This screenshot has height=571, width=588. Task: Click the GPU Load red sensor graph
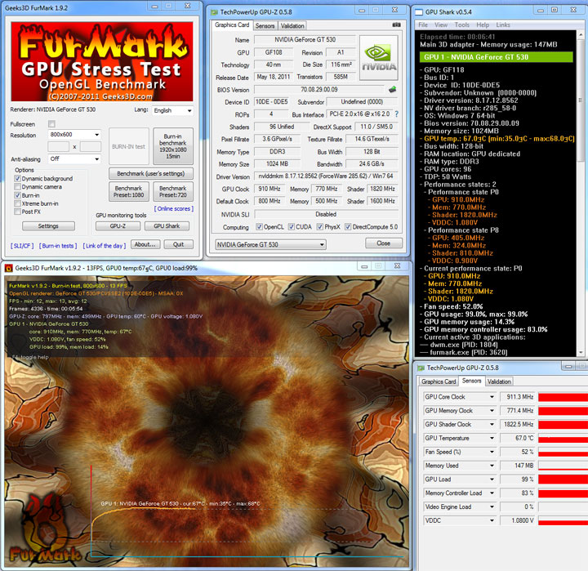(563, 480)
